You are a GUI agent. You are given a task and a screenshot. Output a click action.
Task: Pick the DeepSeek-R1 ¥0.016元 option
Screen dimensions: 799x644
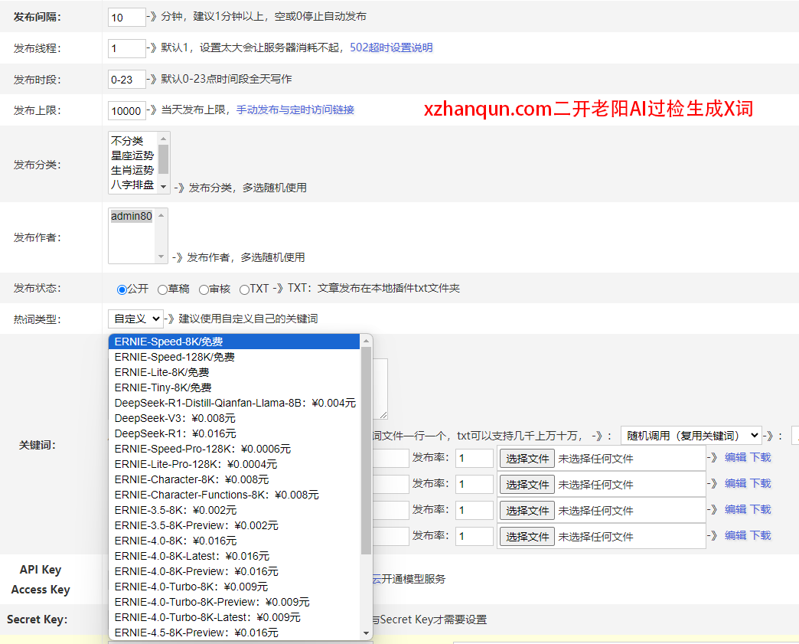point(234,433)
